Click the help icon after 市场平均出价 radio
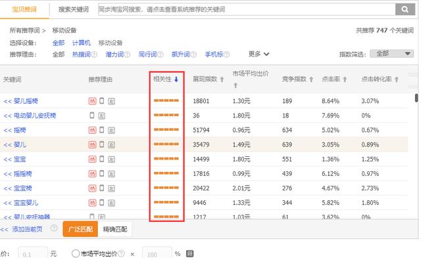Image resolution: width=421 pixels, height=258 pixels. (121, 253)
